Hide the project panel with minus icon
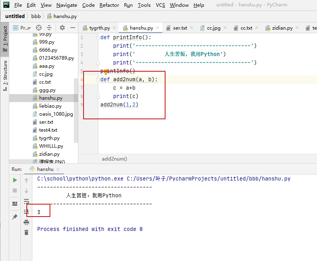 click(x=73, y=28)
